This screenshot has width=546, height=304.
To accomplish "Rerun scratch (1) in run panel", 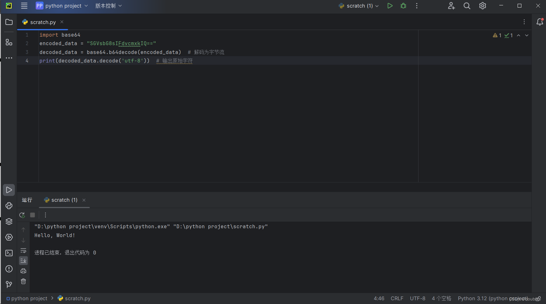I will point(22,215).
